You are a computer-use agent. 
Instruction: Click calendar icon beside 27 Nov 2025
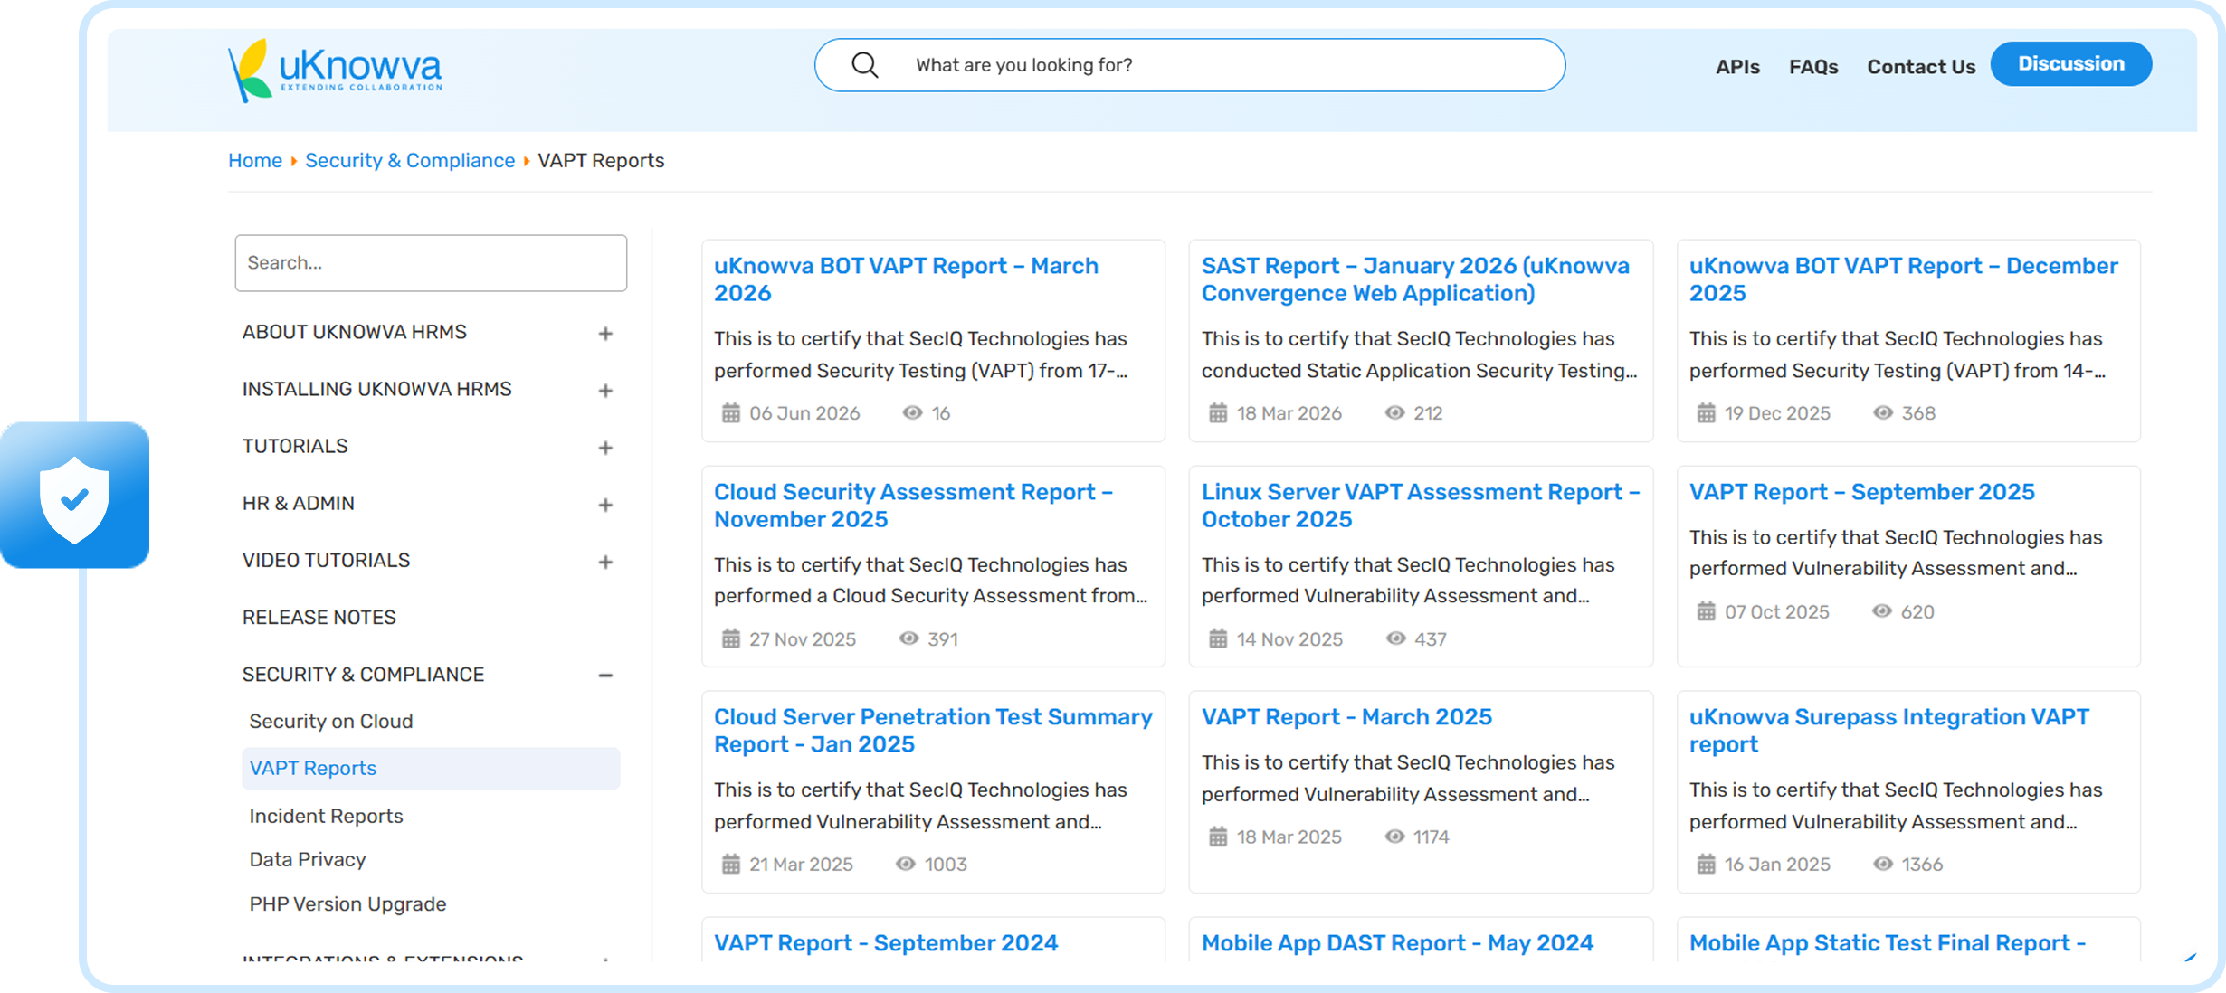pos(730,639)
